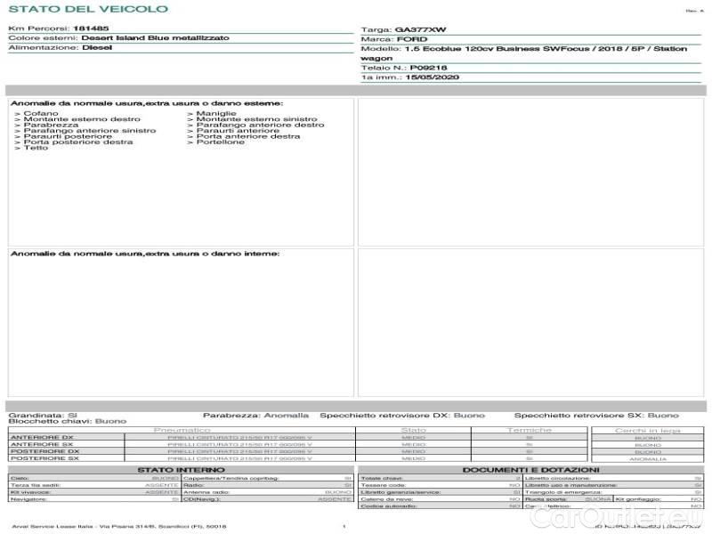Select the mileage value '181485'
Image resolution: width=712 pixels, height=534 pixels.
pyautogui.click(x=91, y=28)
